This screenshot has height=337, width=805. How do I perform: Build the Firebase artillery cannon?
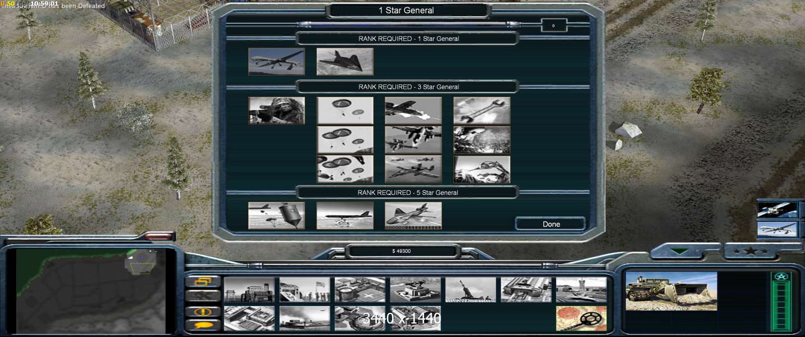(471, 290)
